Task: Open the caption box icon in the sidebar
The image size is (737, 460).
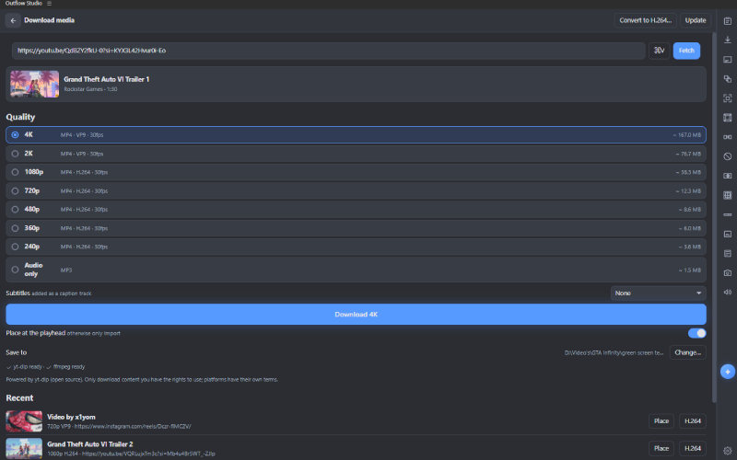Action: pyautogui.click(x=727, y=60)
